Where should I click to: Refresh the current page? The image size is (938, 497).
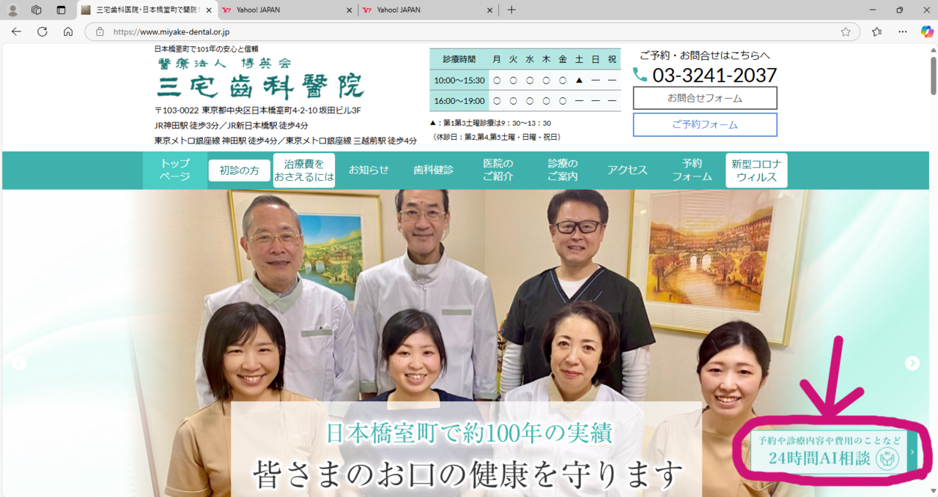43,31
